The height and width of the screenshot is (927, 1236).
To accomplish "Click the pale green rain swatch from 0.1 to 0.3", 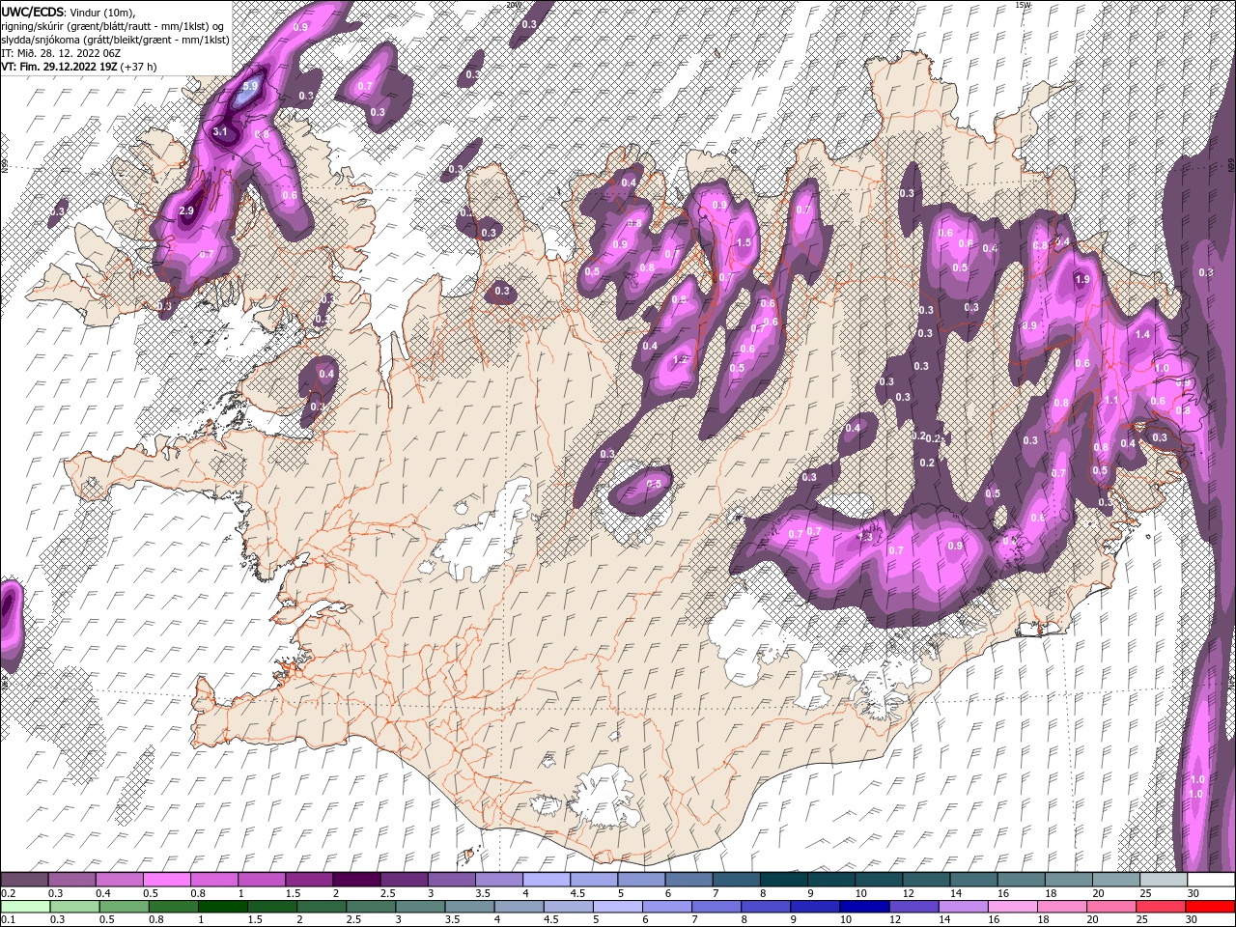I will click(x=25, y=907).
